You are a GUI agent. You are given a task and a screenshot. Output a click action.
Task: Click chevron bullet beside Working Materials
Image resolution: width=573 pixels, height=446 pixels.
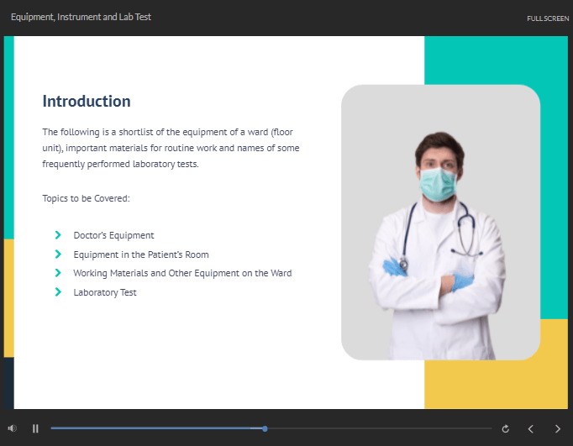coord(58,273)
